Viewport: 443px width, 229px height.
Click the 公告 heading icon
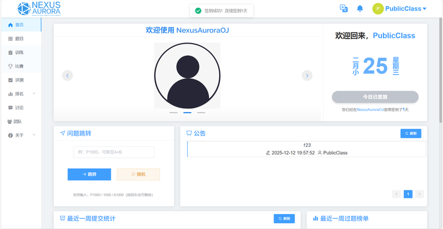[189, 134]
